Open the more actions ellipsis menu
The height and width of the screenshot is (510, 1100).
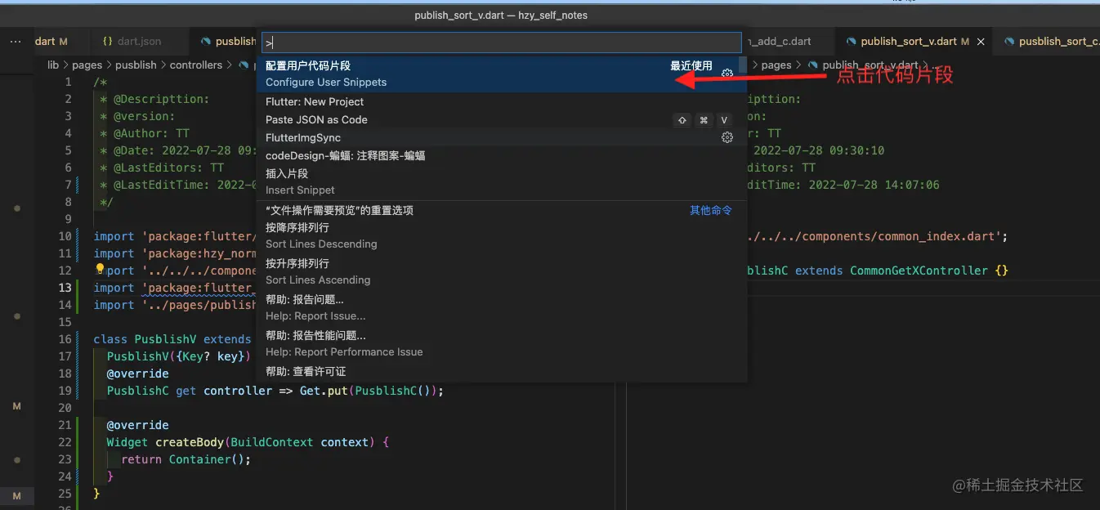point(16,41)
